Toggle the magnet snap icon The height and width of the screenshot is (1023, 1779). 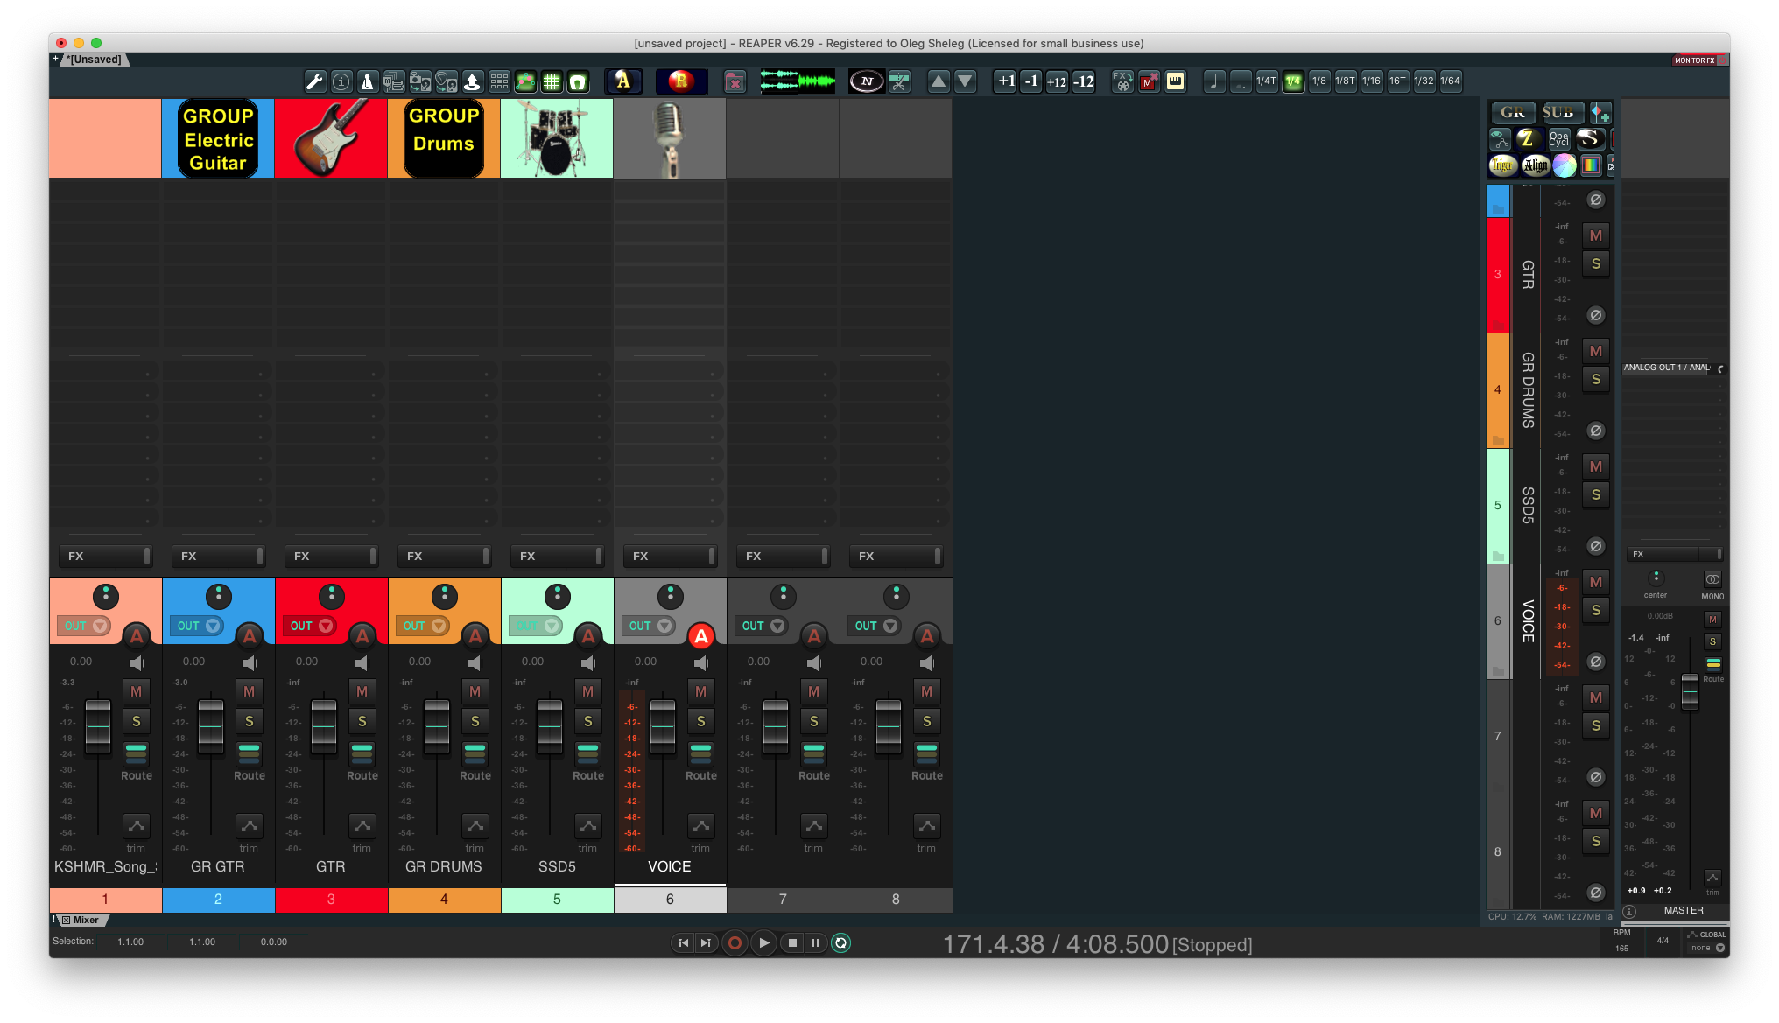pos(578,81)
